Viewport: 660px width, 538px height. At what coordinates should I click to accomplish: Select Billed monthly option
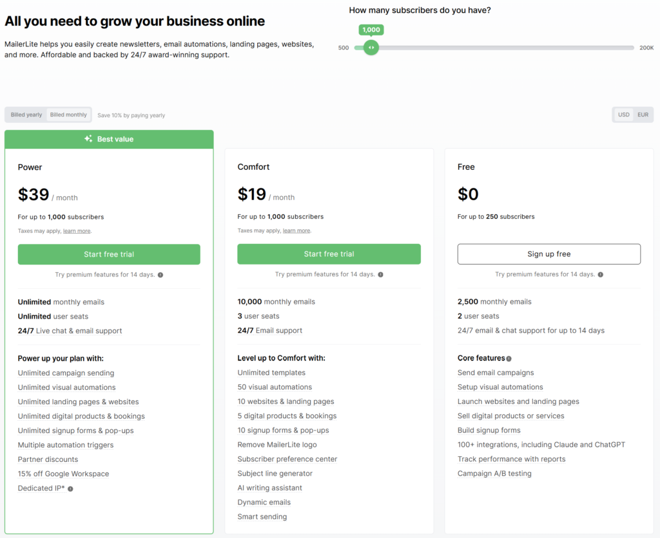[68, 115]
